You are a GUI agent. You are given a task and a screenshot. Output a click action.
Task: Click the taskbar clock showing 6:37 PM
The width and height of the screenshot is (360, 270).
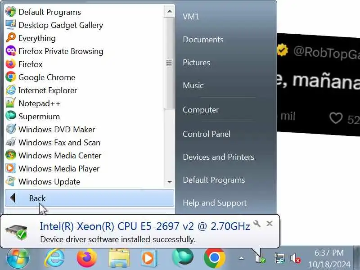[x=329, y=258]
